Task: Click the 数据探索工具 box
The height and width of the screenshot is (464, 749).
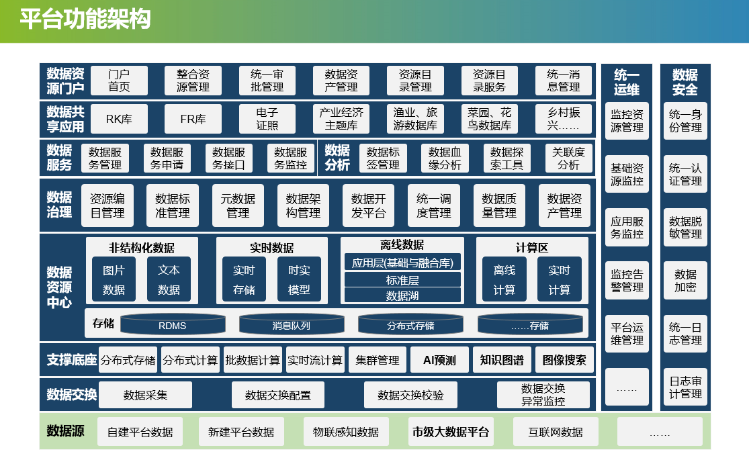Action: tap(506, 158)
